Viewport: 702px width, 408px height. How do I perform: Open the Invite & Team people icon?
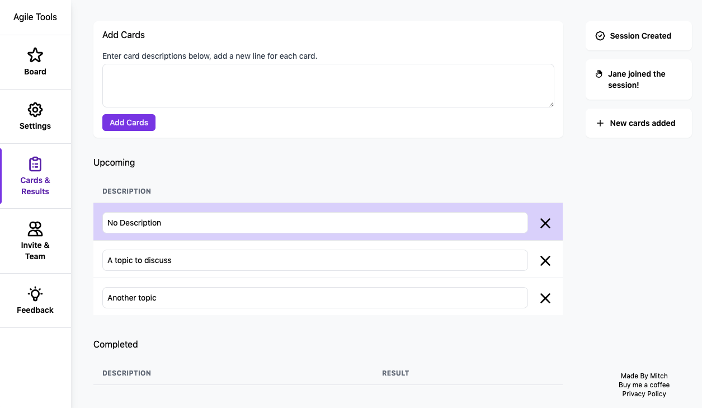pyautogui.click(x=35, y=229)
